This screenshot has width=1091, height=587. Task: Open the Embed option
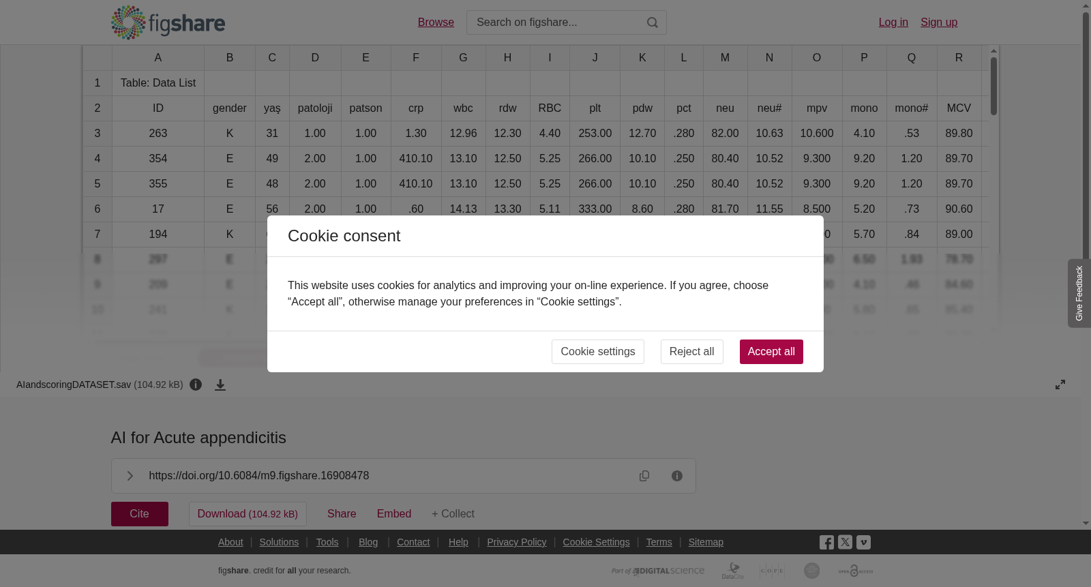point(394,514)
